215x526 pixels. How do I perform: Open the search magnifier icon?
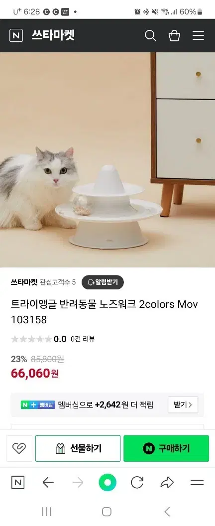150,35
